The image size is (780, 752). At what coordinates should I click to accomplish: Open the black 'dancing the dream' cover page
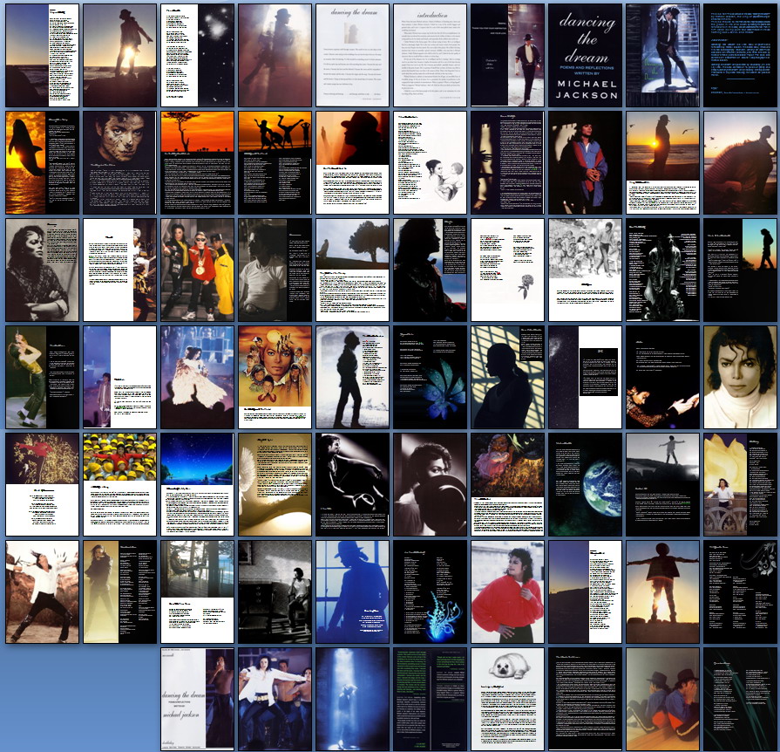click(585, 56)
